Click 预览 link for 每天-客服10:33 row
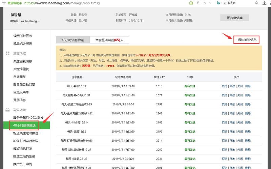Viewport: 271px width, 169px height. [225, 86]
